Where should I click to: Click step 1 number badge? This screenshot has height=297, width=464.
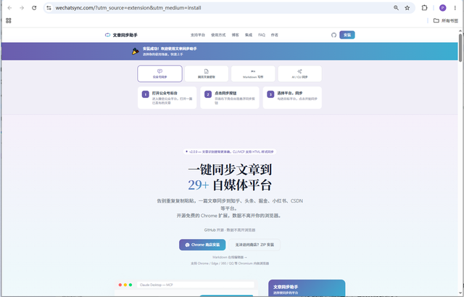click(x=145, y=94)
